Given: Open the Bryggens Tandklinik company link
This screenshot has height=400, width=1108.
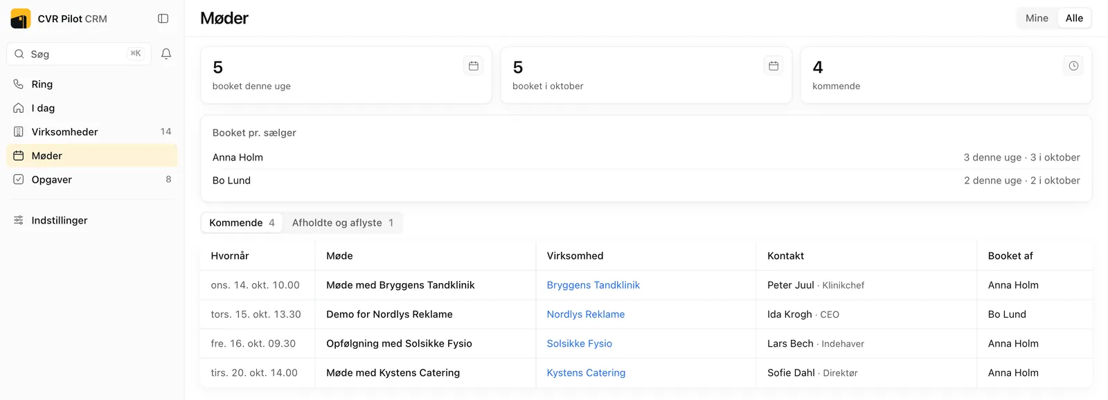Looking at the screenshot, I should (x=593, y=285).
